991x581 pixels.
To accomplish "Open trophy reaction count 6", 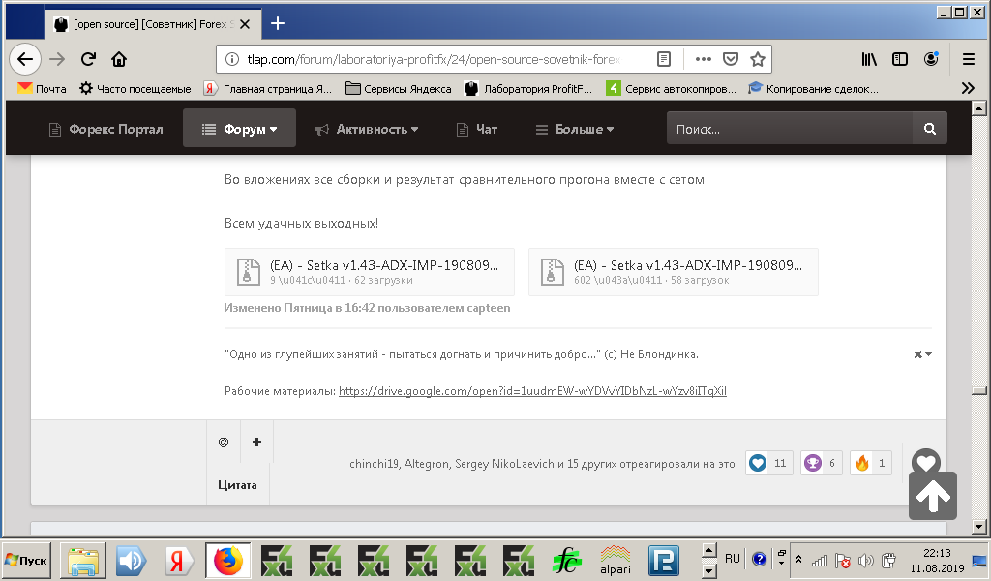I will [821, 464].
